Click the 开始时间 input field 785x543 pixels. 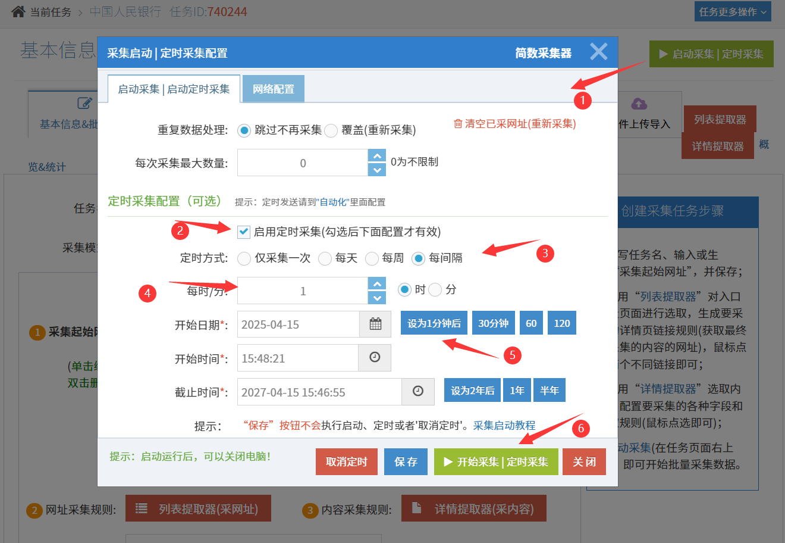[x=297, y=358]
